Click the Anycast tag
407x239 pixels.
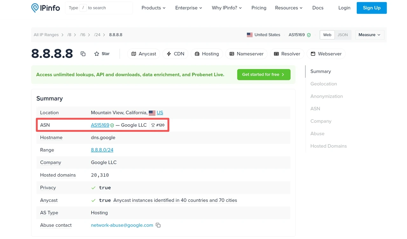(x=144, y=54)
